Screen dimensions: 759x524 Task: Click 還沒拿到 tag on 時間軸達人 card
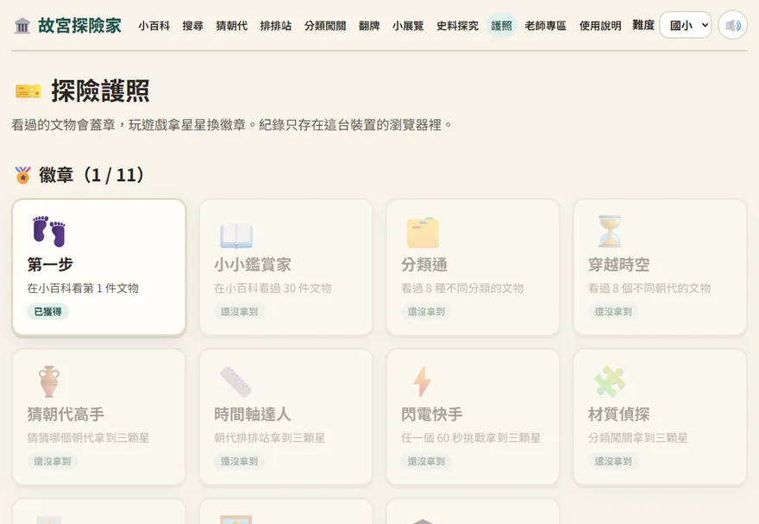pyautogui.click(x=239, y=461)
